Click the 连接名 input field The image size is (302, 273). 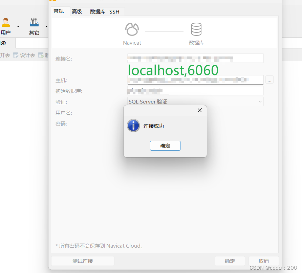coord(195,58)
